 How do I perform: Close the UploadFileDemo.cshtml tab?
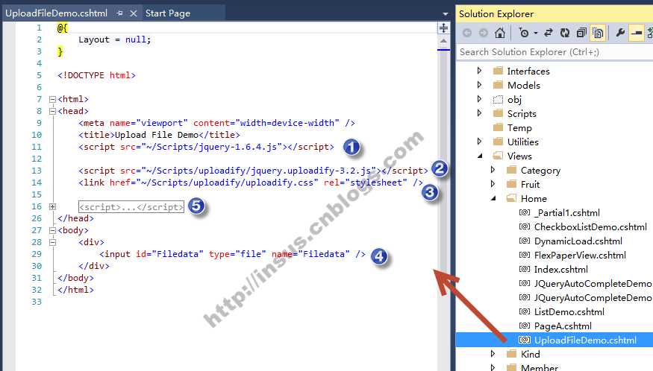134,13
